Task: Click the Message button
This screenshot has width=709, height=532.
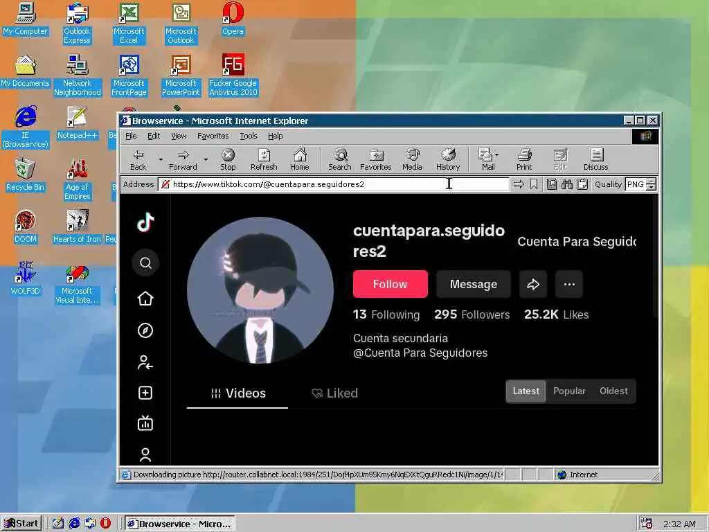Action: point(474,284)
